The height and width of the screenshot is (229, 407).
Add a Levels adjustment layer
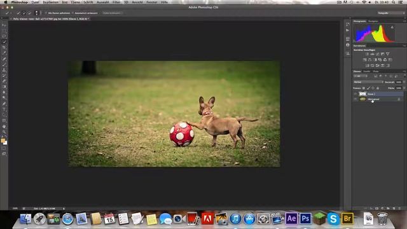[372, 54]
